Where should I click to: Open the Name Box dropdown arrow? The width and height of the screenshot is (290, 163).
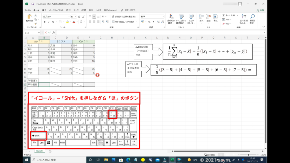39,33
